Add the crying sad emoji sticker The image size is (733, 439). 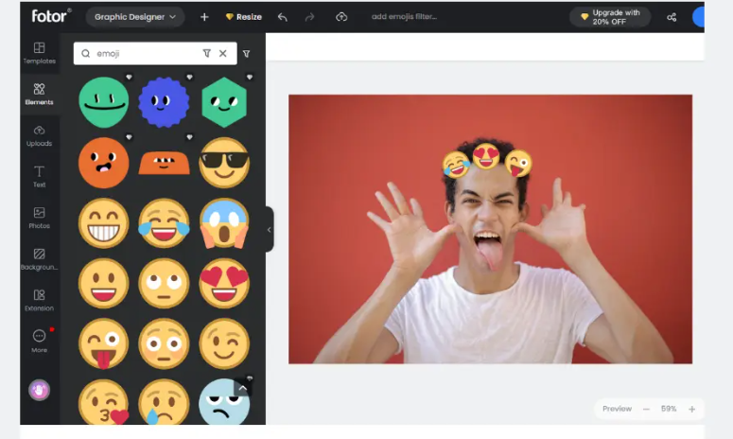pyautogui.click(x=164, y=401)
